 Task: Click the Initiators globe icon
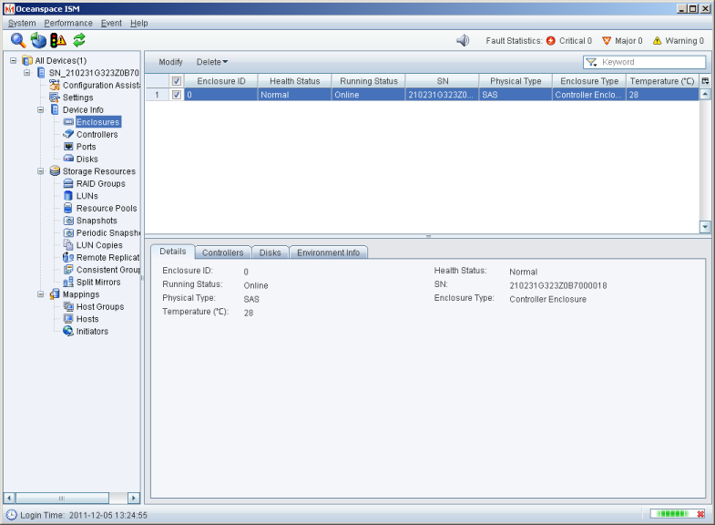coord(68,331)
